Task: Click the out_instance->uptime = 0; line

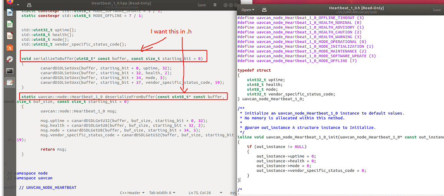Action: [286, 156]
